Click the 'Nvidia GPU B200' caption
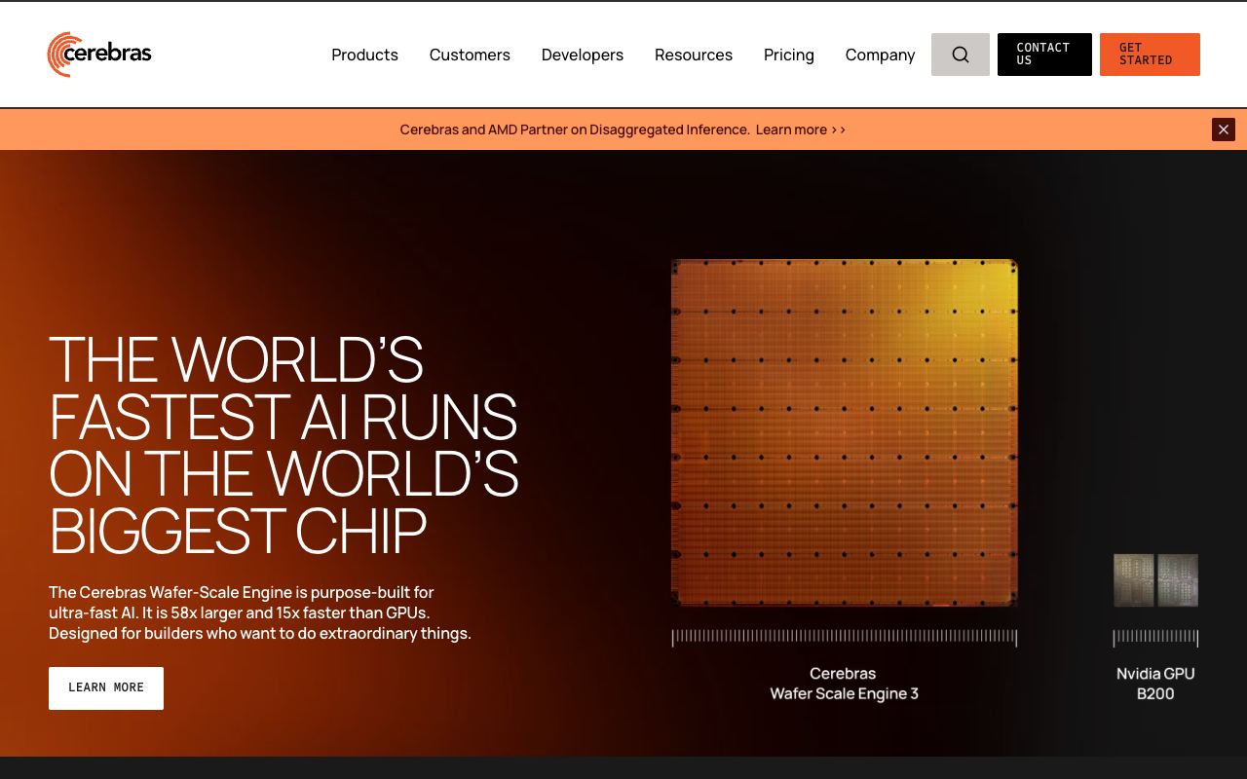The width and height of the screenshot is (1247, 779). (x=1155, y=684)
